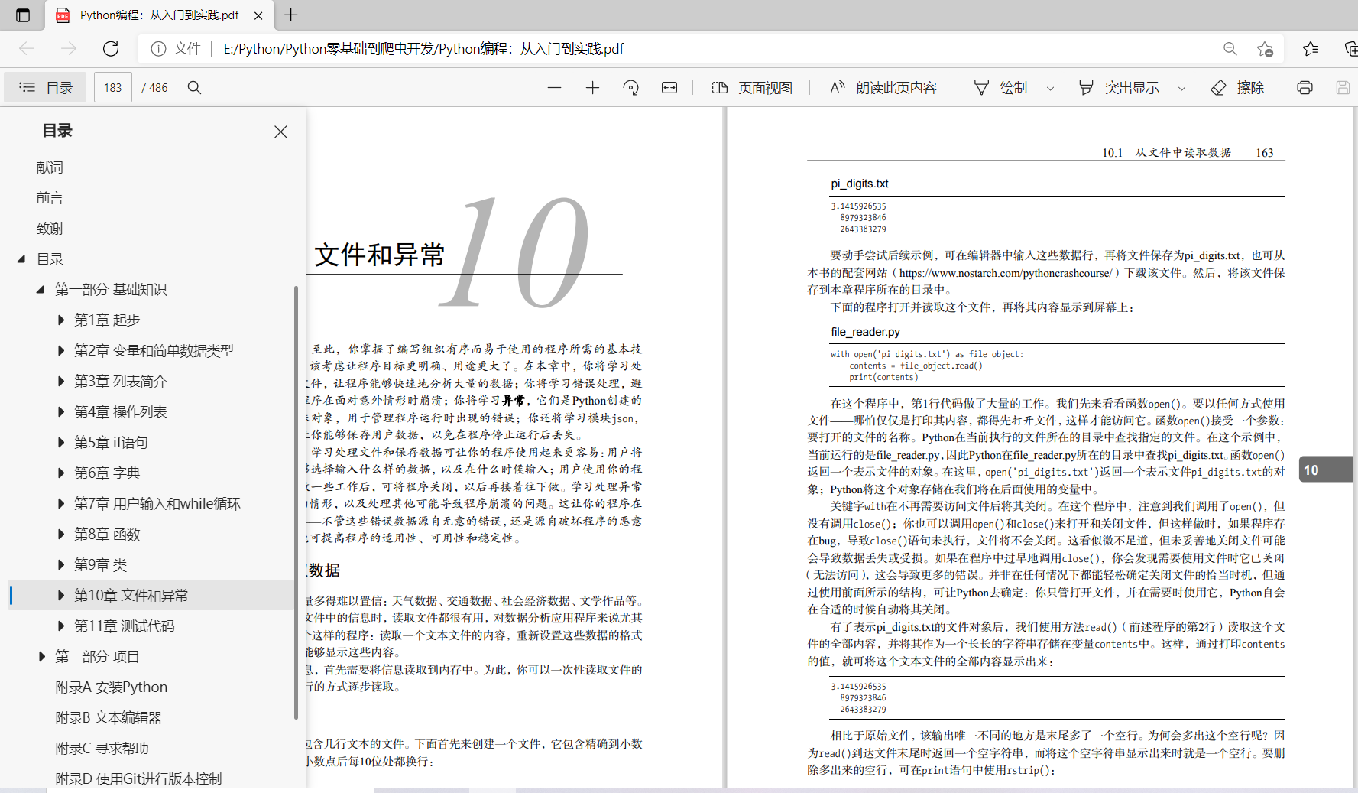The height and width of the screenshot is (793, 1358).
Task: Expand the 第1章 起步 node
Action: tap(60, 320)
